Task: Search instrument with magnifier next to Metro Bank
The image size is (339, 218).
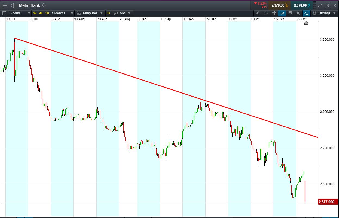Action: (44, 5)
